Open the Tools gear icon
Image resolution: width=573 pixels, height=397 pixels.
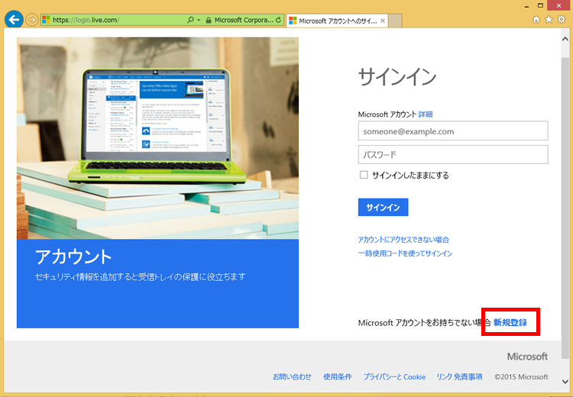[561, 19]
